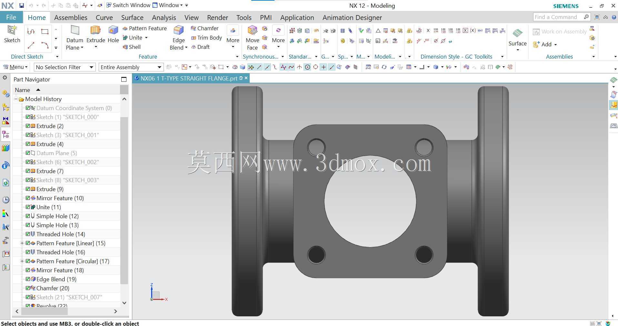Uncheck the Extrude (2) feature checkbox

click(x=28, y=126)
